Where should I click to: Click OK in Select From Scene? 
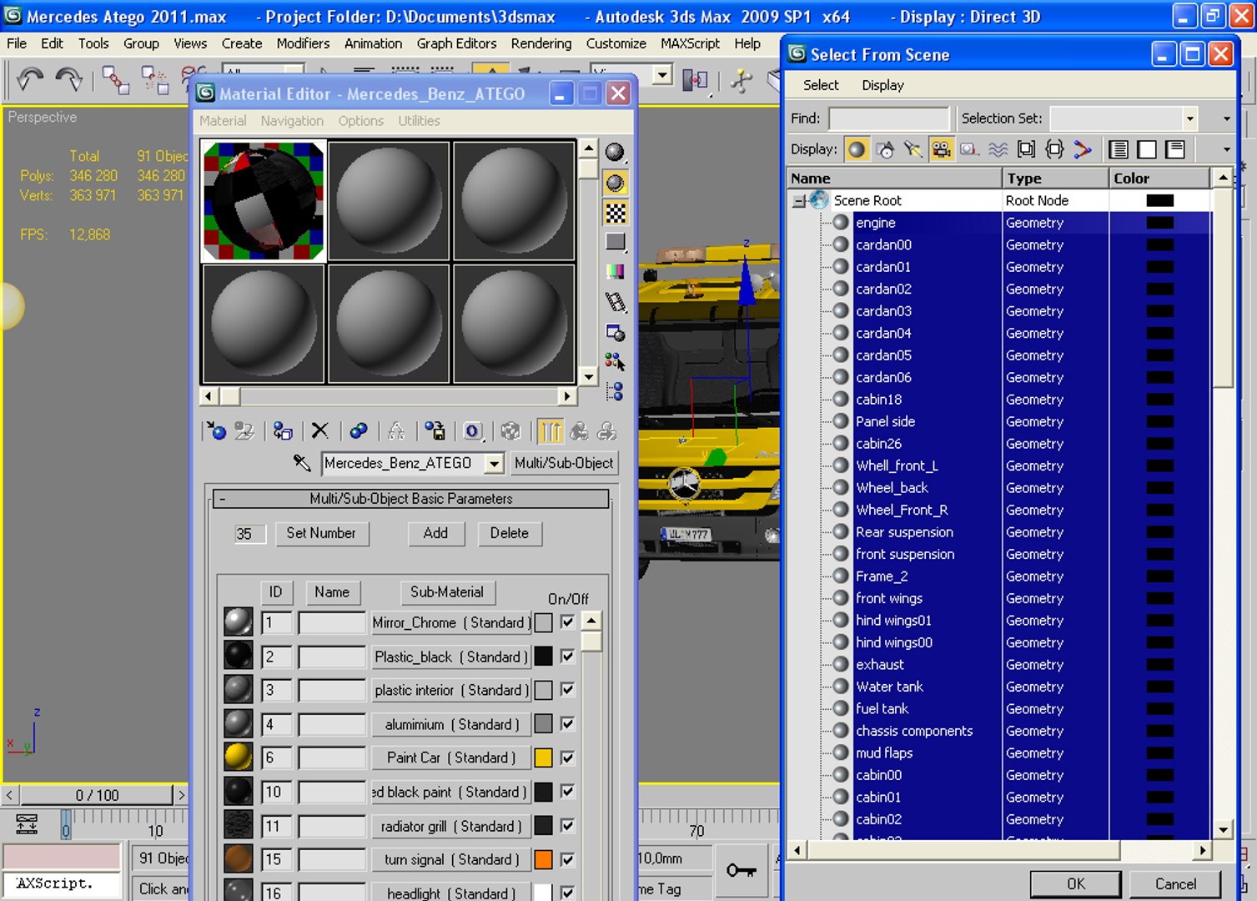[1076, 883]
